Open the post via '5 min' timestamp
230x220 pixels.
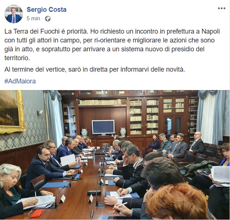click(x=33, y=18)
